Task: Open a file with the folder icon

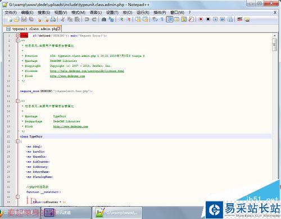Action: click(17, 19)
